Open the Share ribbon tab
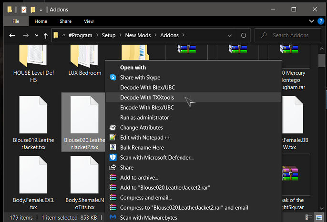 point(65,21)
